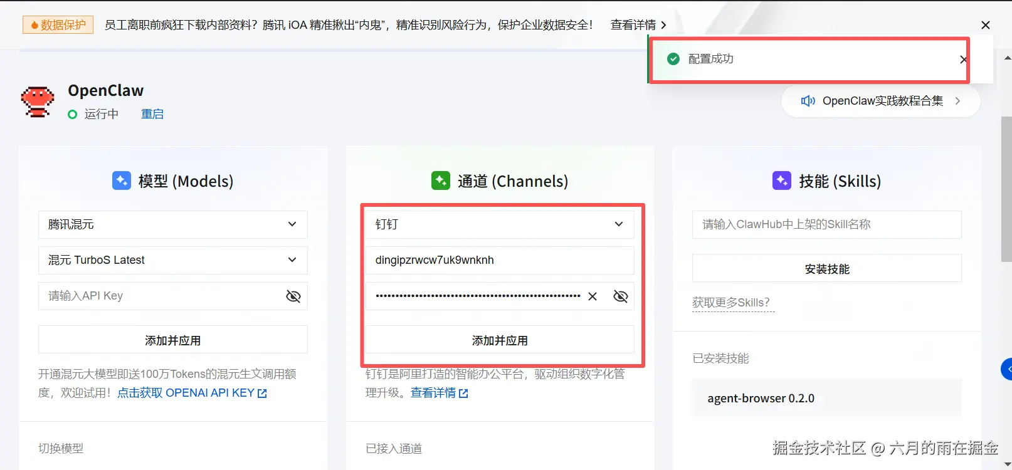The height and width of the screenshot is (470, 1012).
Task: Open the OpenClaw实践教程合集 button
Action: [x=881, y=101]
